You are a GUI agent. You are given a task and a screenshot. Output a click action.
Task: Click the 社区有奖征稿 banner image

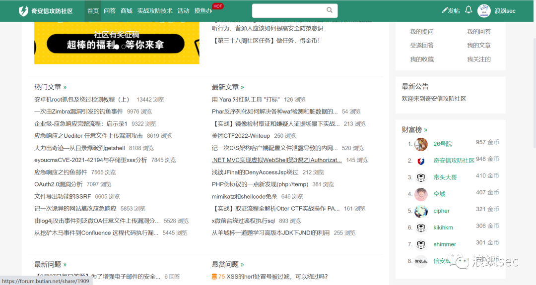click(117, 43)
